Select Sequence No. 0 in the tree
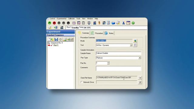The width and height of the screenshot is (194, 109). (57, 43)
